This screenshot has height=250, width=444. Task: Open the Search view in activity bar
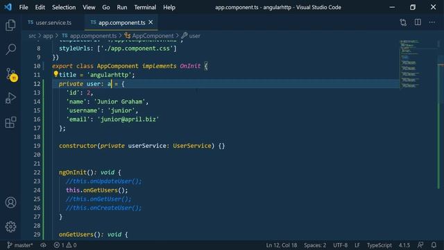point(10,49)
